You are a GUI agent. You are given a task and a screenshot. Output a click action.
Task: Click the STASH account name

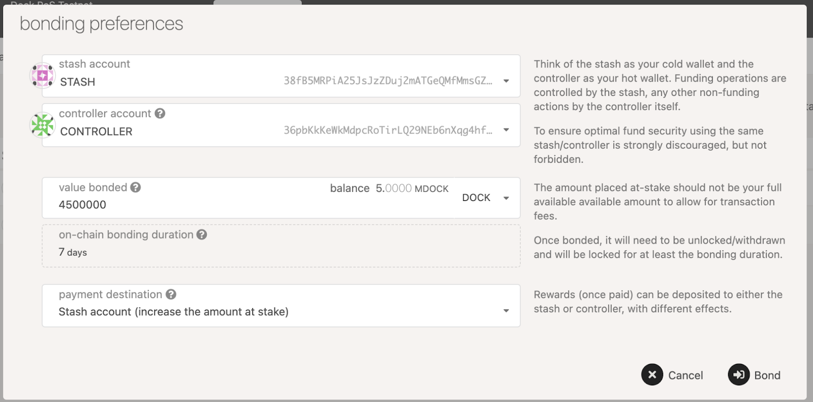coord(78,82)
